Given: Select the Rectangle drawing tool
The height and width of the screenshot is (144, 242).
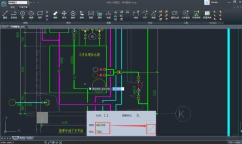Looking at the screenshot, I should tap(40, 15).
